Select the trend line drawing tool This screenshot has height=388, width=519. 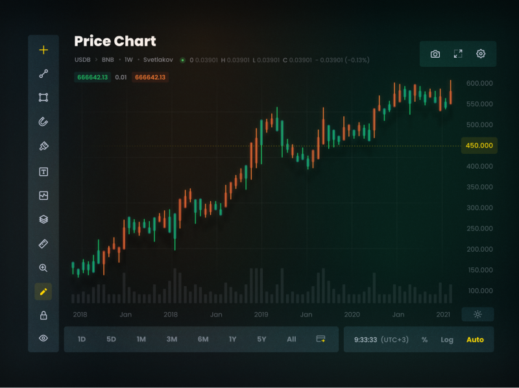tap(43, 73)
